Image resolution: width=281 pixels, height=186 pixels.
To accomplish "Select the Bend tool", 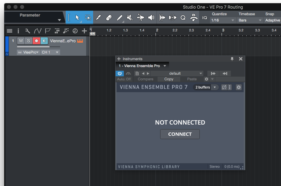I will 141,18.
